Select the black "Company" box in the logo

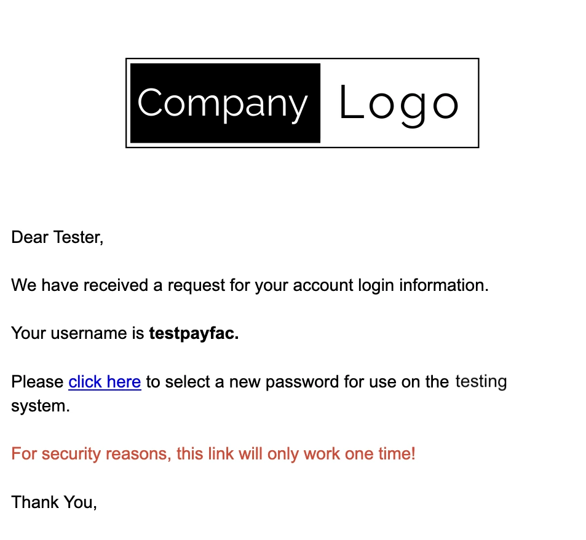(225, 103)
